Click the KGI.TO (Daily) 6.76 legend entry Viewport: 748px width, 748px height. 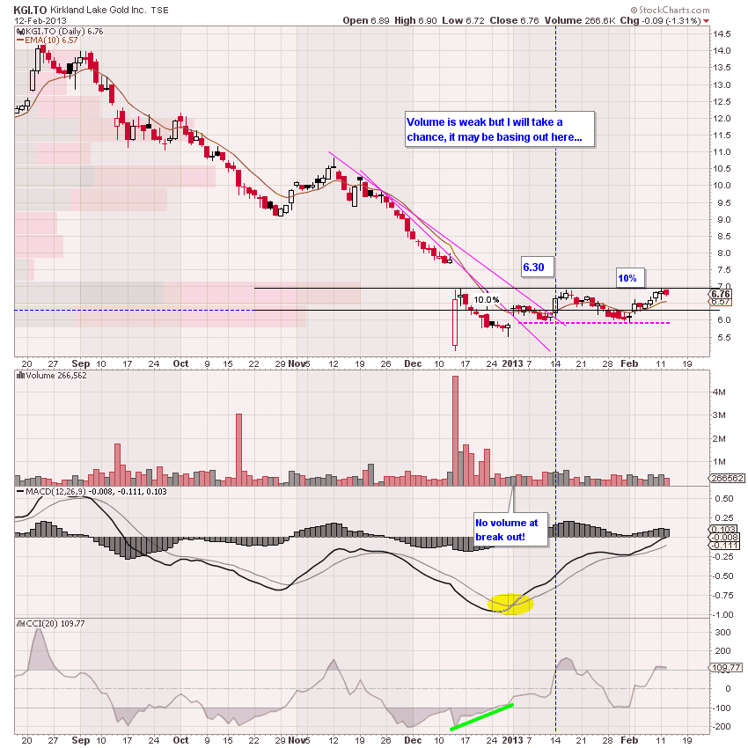(x=64, y=32)
